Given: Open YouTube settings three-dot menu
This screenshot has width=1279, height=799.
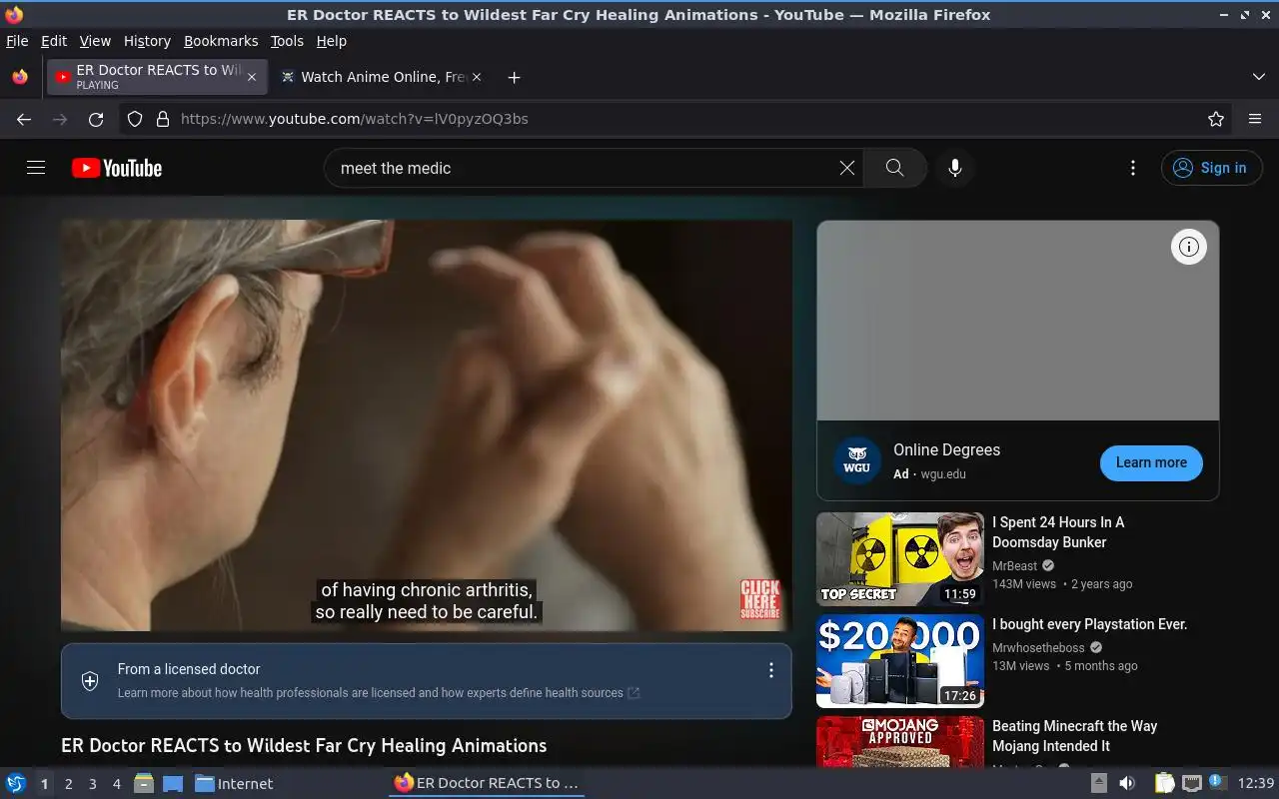Looking at the screenshot, I should [x=1132, y=168].
